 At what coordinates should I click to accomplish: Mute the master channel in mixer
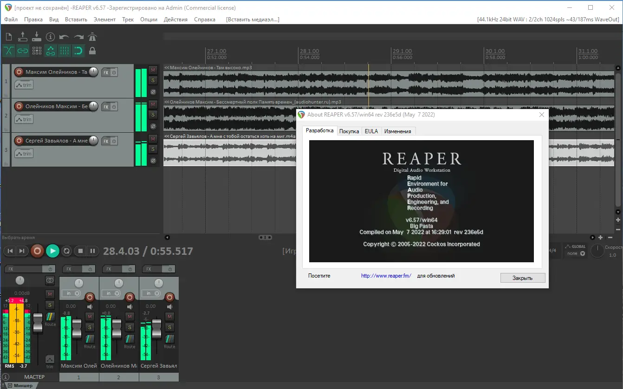click(x=50, y=294)
